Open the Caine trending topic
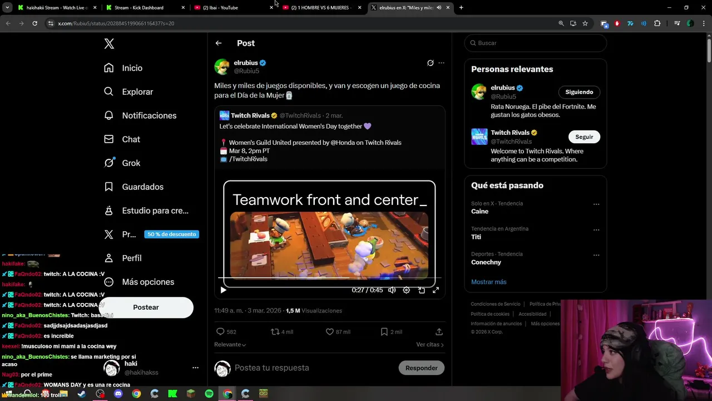712x401 pixels. tap(479, 211)
